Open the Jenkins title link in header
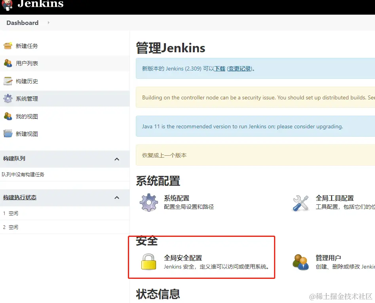 [40, 4]
